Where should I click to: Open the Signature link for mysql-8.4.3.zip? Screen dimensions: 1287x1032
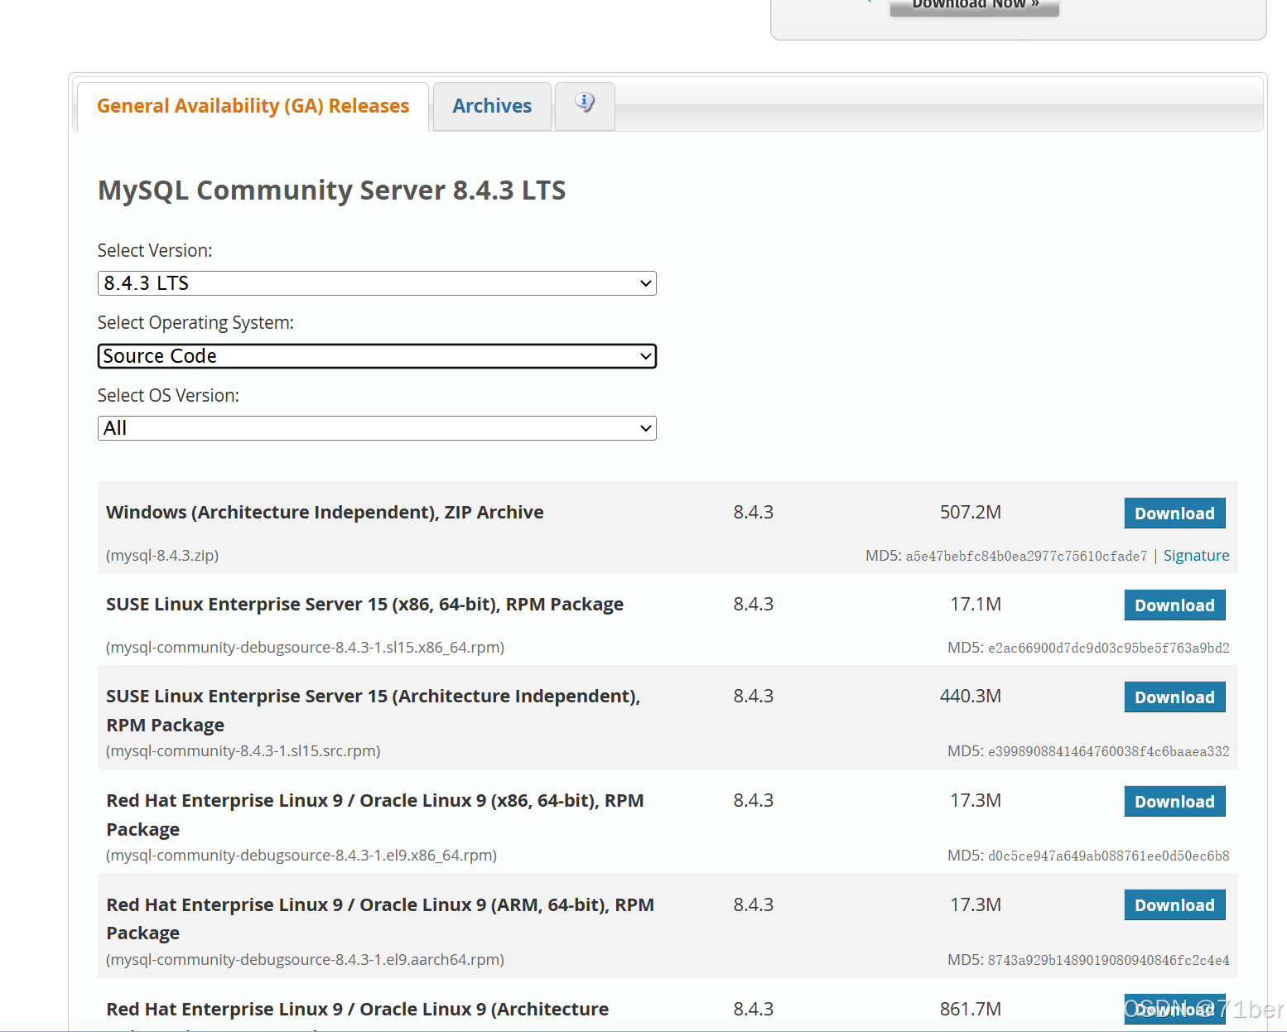[1196, 556]
